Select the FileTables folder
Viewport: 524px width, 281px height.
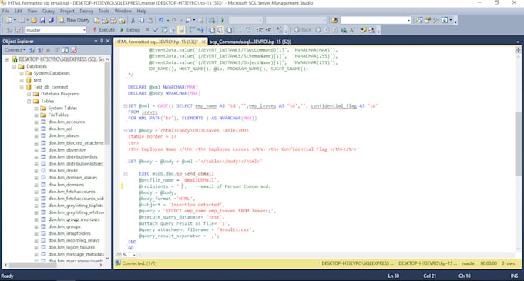pyautogui.click(x=58, y=115)
